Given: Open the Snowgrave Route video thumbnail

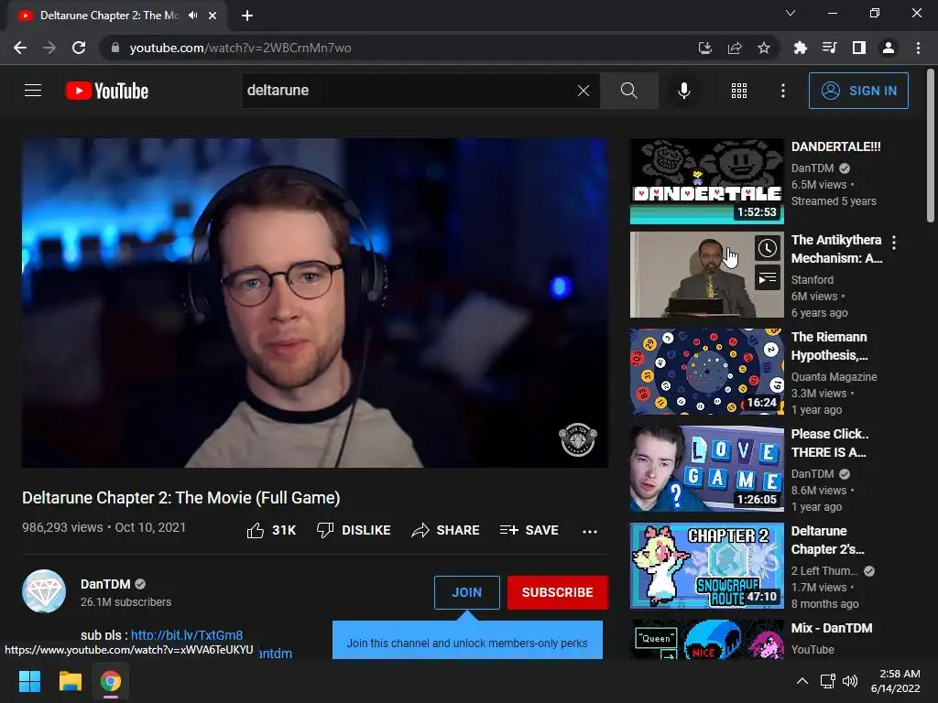Looking at the screenshot, I should click(706, 565).
